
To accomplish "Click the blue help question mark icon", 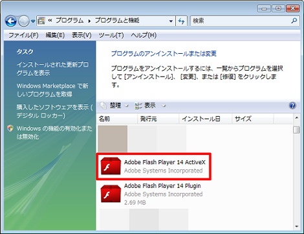I will (292, 106).
